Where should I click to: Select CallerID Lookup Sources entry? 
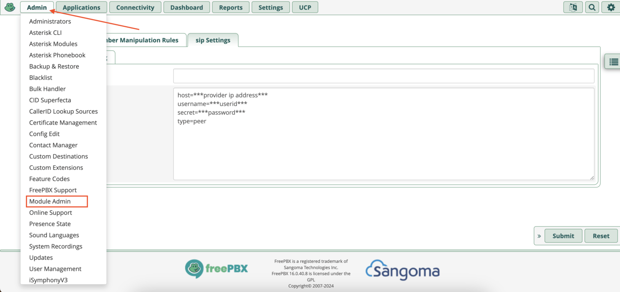[63, 111]
